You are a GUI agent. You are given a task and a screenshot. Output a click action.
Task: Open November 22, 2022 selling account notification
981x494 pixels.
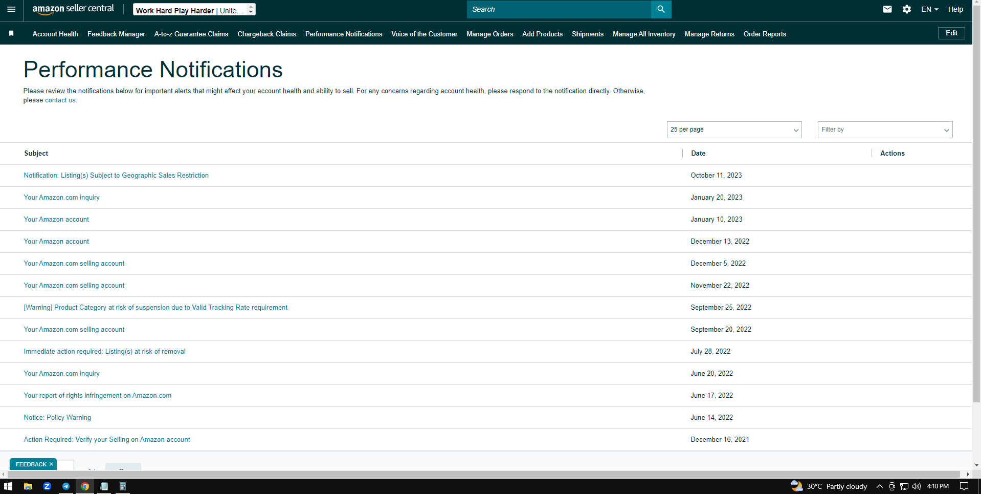coord(74,286)
